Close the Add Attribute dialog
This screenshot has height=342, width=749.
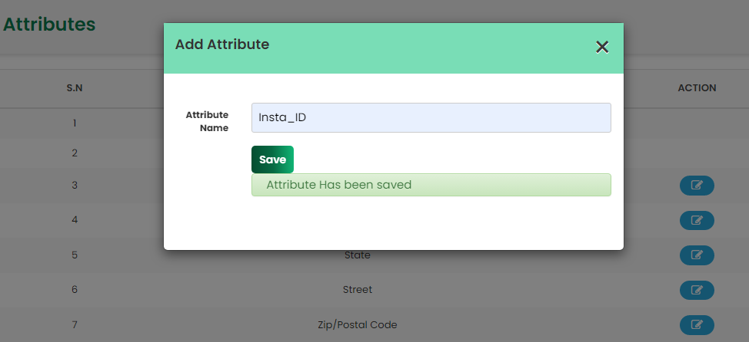click(602, 47)
